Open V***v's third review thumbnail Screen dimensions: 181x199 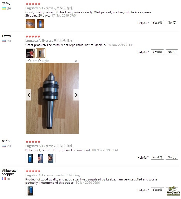click(51, 158)
